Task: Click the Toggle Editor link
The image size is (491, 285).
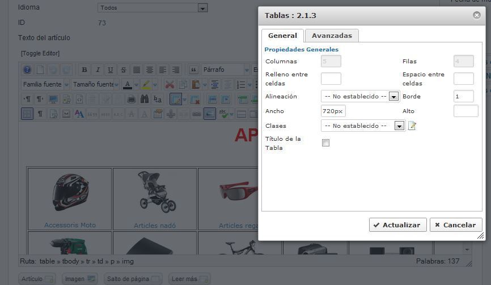Action: click(40, 53)
